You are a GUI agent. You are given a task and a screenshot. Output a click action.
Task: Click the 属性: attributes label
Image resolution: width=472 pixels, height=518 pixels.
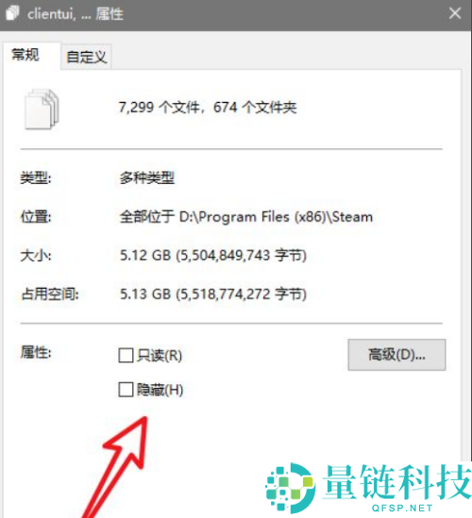[x=36, y=352]
